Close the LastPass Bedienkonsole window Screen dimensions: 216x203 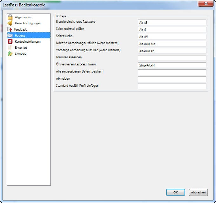[206, 3]
